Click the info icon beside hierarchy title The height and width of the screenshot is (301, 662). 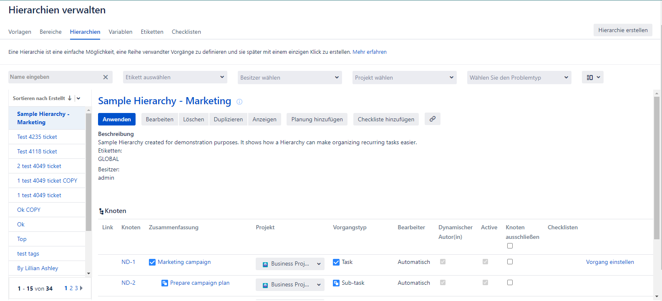coord(239,102)
